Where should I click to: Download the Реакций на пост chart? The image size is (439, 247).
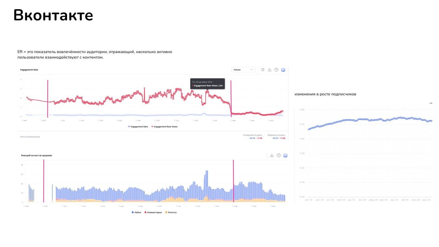click(272, 155)
